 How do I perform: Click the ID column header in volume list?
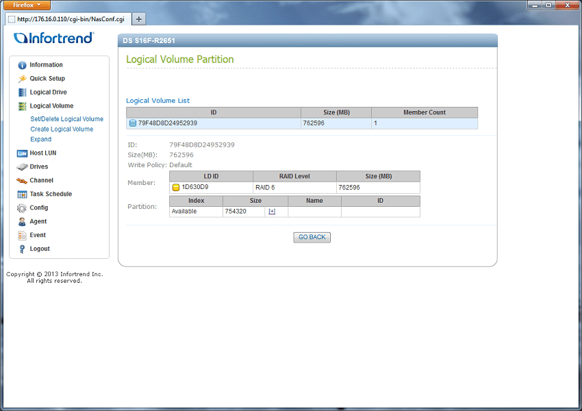click(x=214, y=112)
